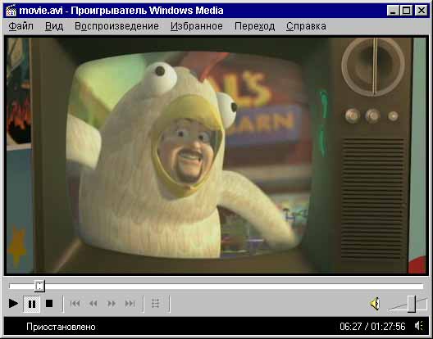Open the Справка menu
The image size is (433, 339).
point(306,26)
